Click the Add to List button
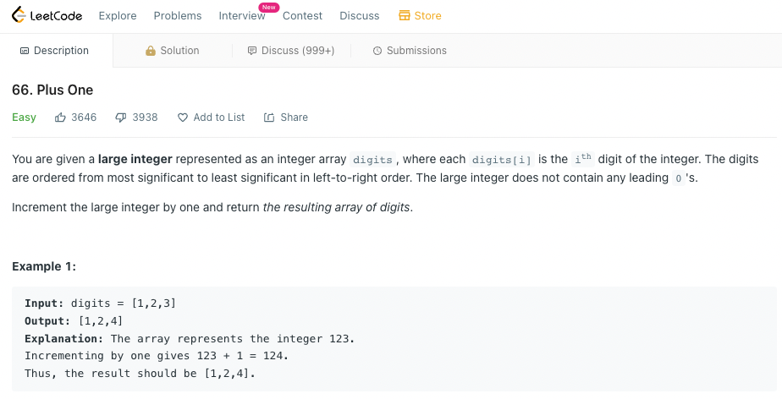Viewport: 782px width, 399px height. [211, 118]
